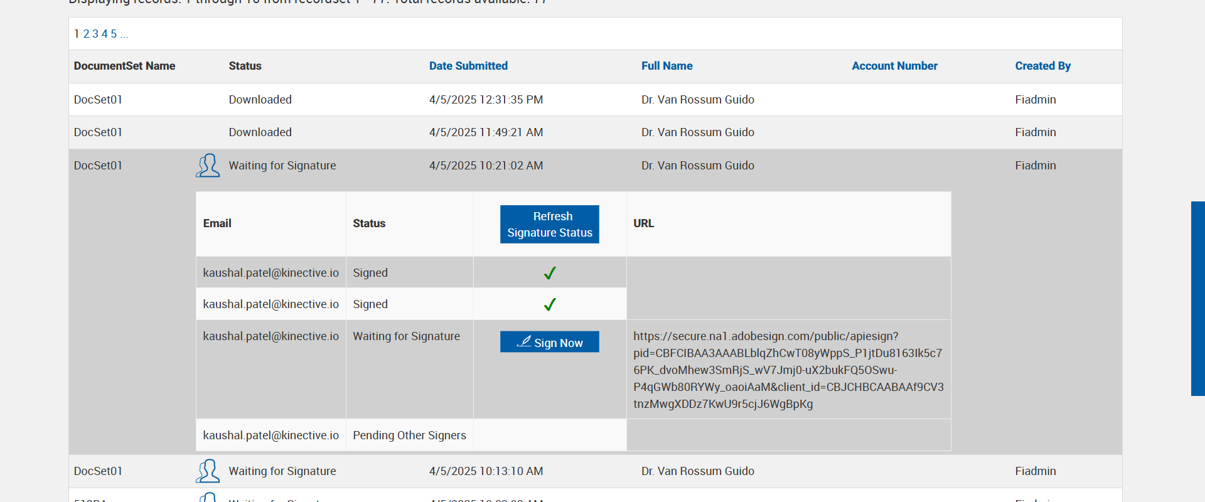Click green checkmark in first Signed row
1205x502 pixels.
(x=550, y=273)
